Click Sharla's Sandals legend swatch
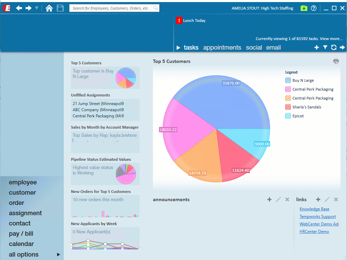The image size is (347, 260). (x=288, y=107)
